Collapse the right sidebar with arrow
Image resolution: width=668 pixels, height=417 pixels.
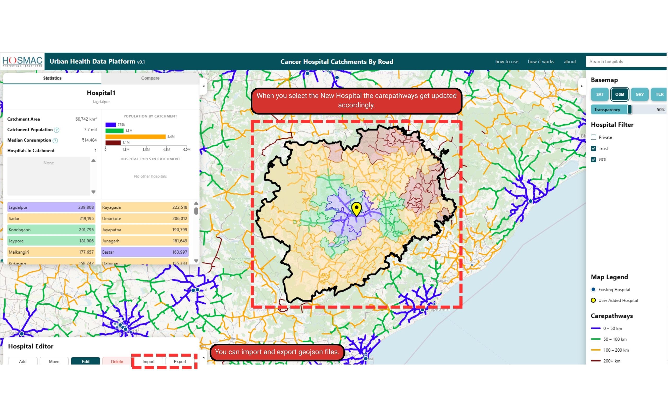[582, 86]
